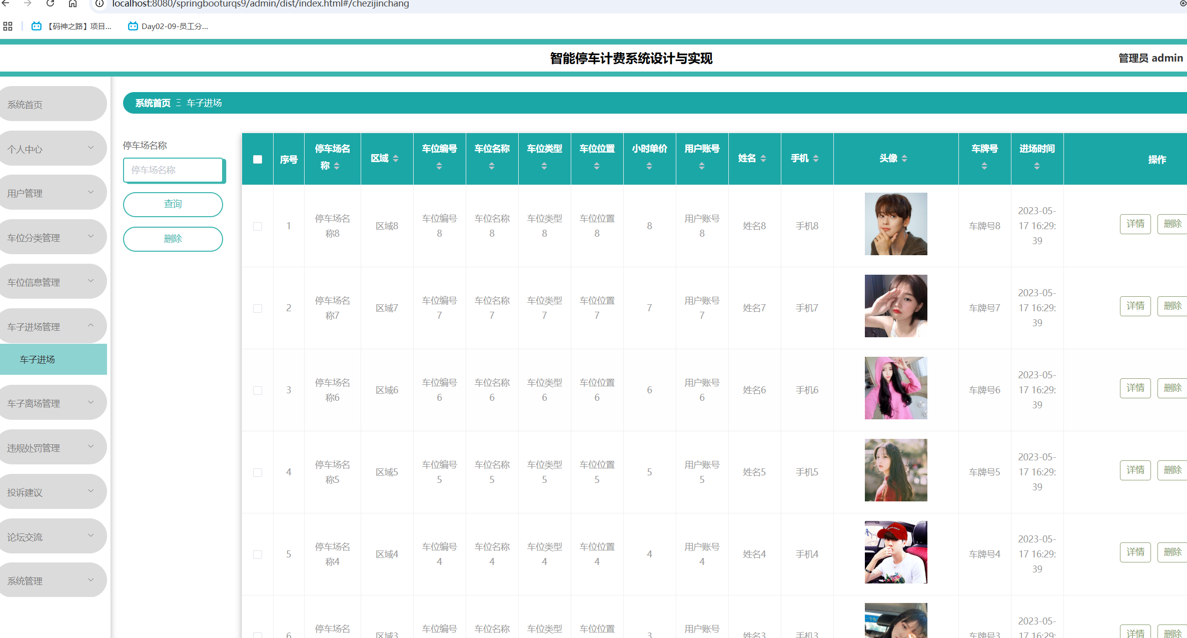Delete the row with 车牌号8
The width and height of the screenshot is (1187, 638).
(x=1172, y=224)
